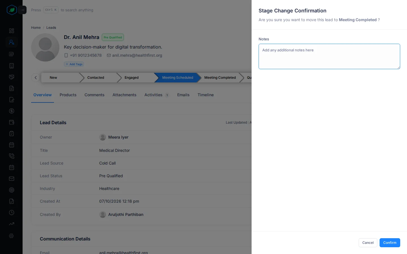Switch to the Comments tab
407x254 pixels.
94,95
